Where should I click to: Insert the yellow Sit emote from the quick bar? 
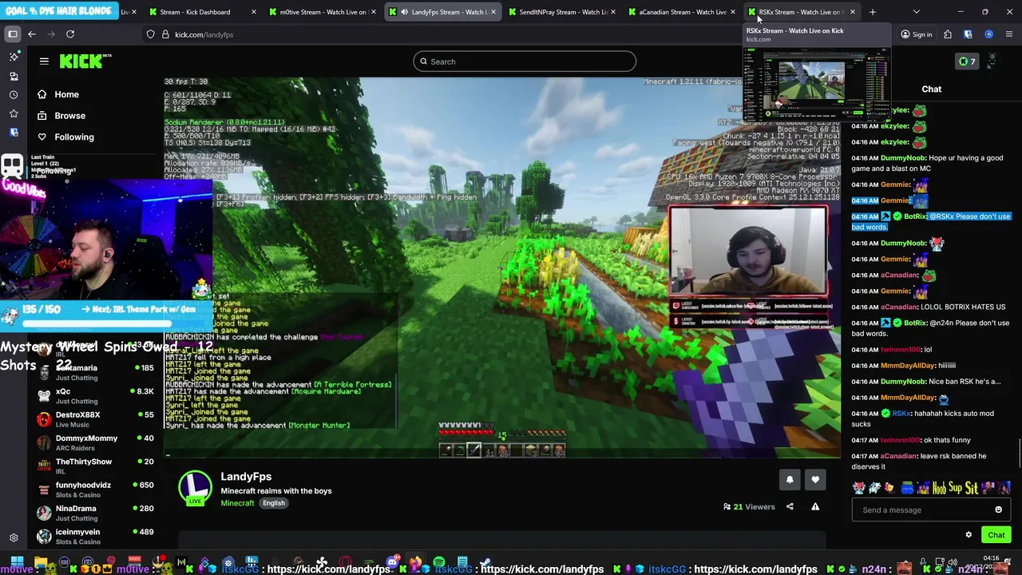[x=972, y=488]
